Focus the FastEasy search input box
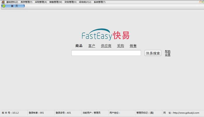 click(x=106, y=53)
